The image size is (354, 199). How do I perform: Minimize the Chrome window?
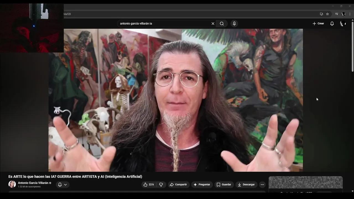pyautogui.click(x=333, y=6)
